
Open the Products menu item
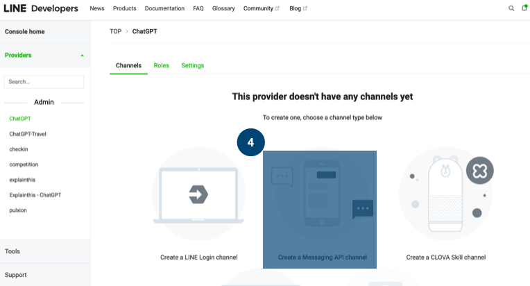click(x=124, y=8)
